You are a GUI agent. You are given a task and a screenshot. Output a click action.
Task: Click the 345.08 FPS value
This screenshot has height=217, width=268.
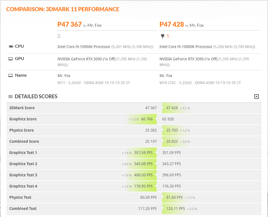[143, 164]
